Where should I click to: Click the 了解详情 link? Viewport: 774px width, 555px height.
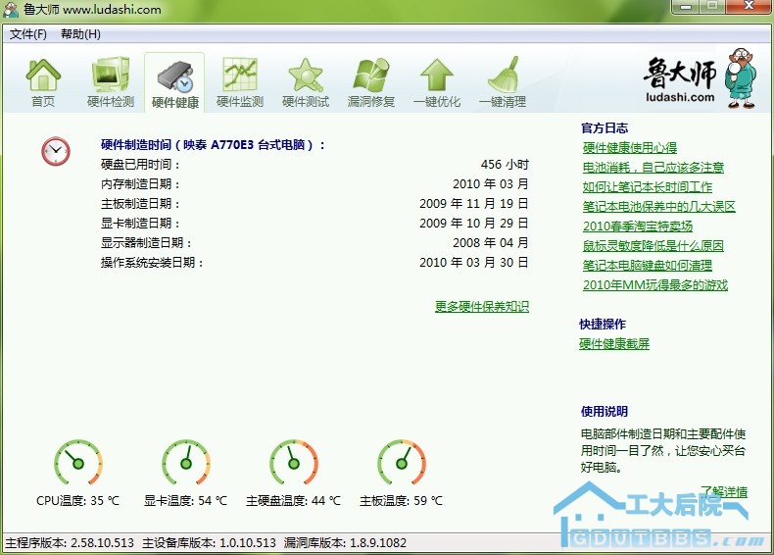tap(724, 491)
